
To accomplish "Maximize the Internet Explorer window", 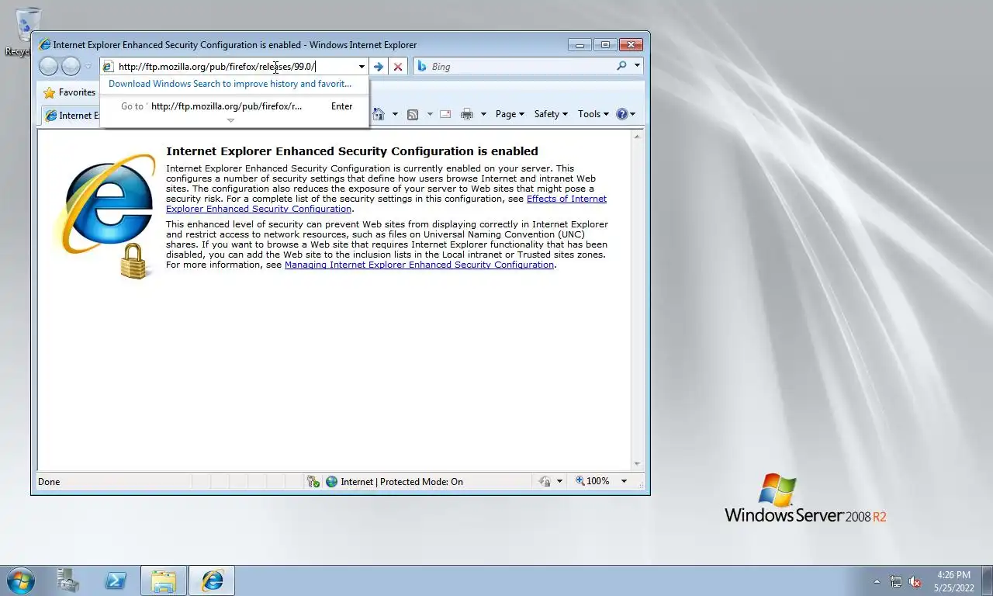I will click(x=605, y=45).
